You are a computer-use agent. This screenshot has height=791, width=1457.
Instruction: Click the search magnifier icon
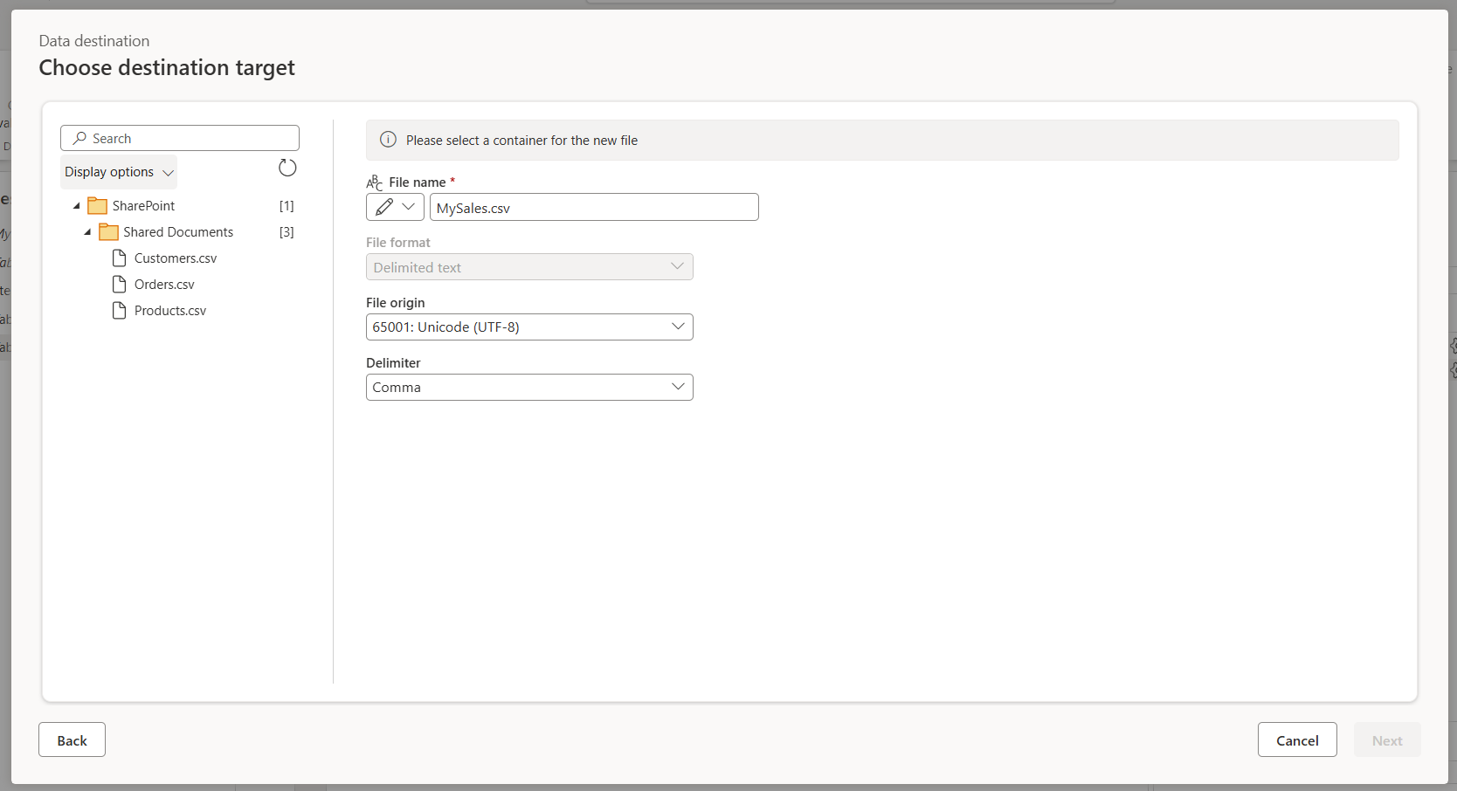coord(79,138)
